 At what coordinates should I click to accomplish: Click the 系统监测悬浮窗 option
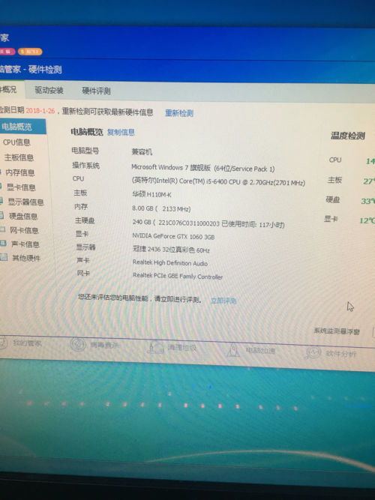337,331
